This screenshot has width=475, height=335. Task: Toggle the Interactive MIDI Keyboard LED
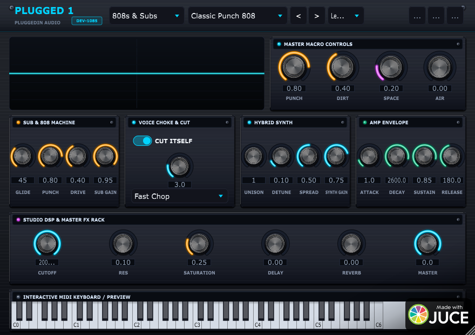pyautogui.click(x=18, y=297)
